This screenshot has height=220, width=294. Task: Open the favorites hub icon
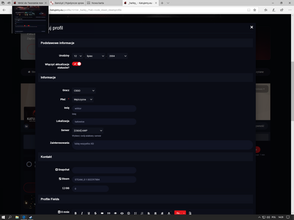click(x=266, y=10)
